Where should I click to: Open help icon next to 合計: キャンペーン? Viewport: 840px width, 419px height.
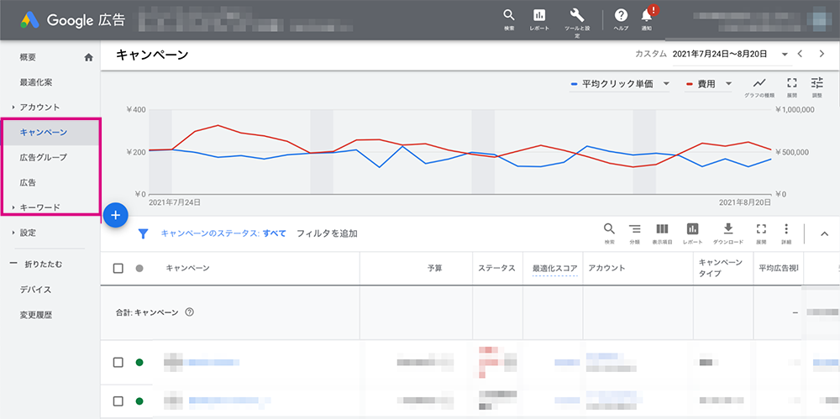click(x=189, y=312)
